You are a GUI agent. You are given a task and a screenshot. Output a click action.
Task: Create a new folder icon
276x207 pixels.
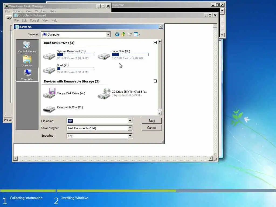(x=130, y=34)
